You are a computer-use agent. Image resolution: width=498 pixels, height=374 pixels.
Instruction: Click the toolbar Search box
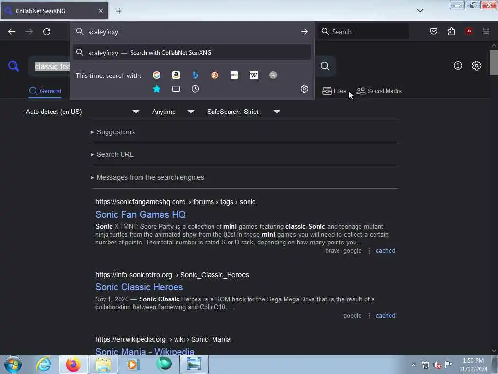(363, 32)
